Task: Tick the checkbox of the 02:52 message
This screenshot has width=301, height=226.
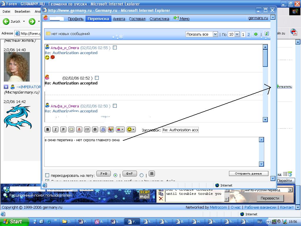Action: pos(97,78)
